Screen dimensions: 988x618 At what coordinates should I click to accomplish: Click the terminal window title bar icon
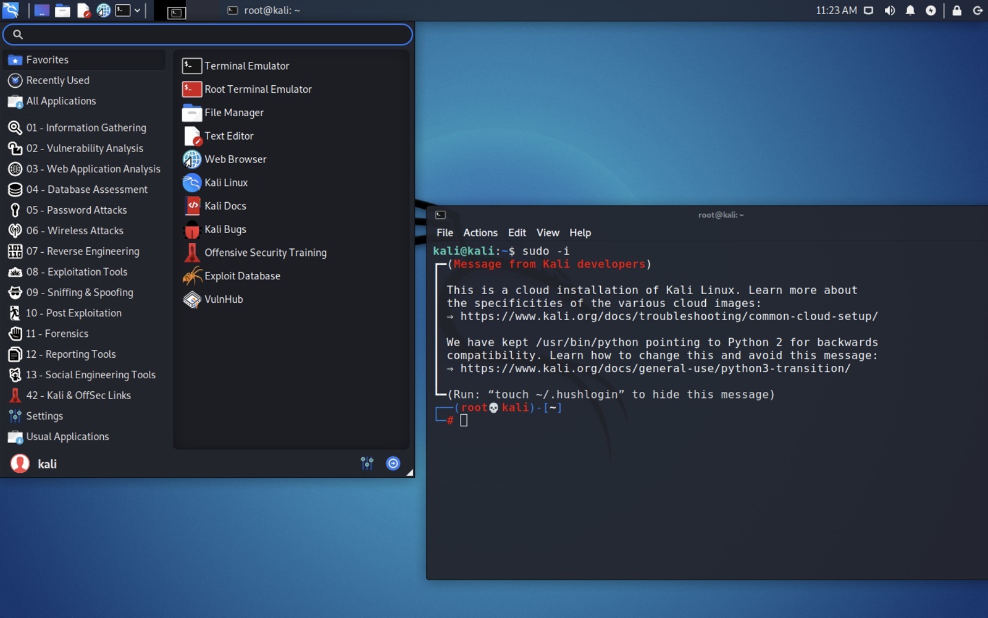coord(440,215)
